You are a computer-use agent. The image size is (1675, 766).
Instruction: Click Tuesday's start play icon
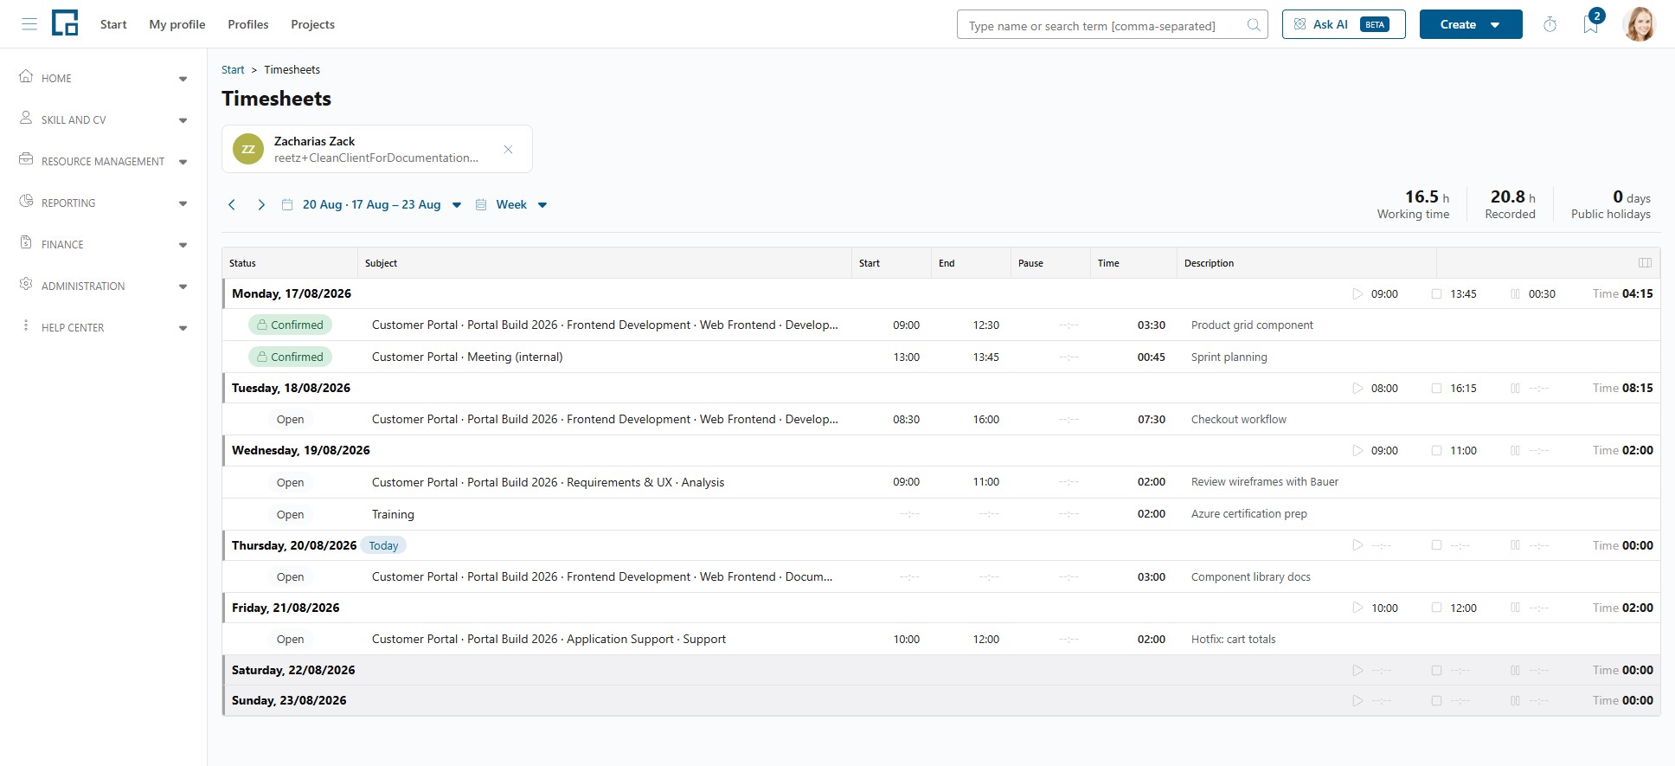coord(1357,389)
